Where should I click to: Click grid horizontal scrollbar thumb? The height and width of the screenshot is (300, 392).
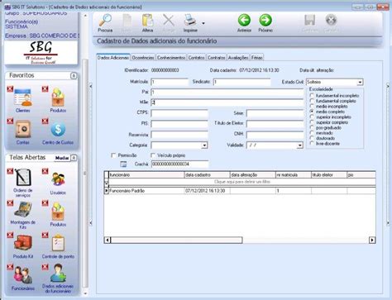pos(176,240)
